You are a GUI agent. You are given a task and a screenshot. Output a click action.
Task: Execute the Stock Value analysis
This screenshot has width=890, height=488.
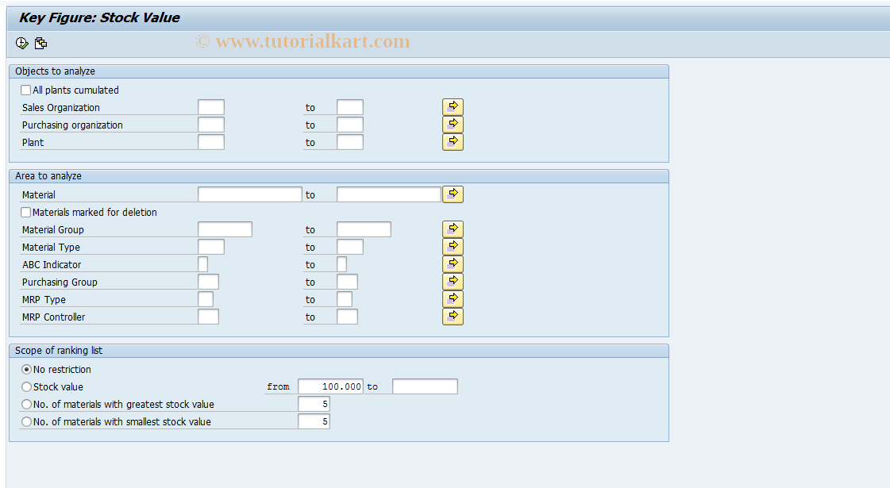pos(21,43)
